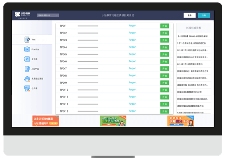Select the Practice label in the sidebar
This screenshot has height=158, width=226.
click(x=35, y=49)
